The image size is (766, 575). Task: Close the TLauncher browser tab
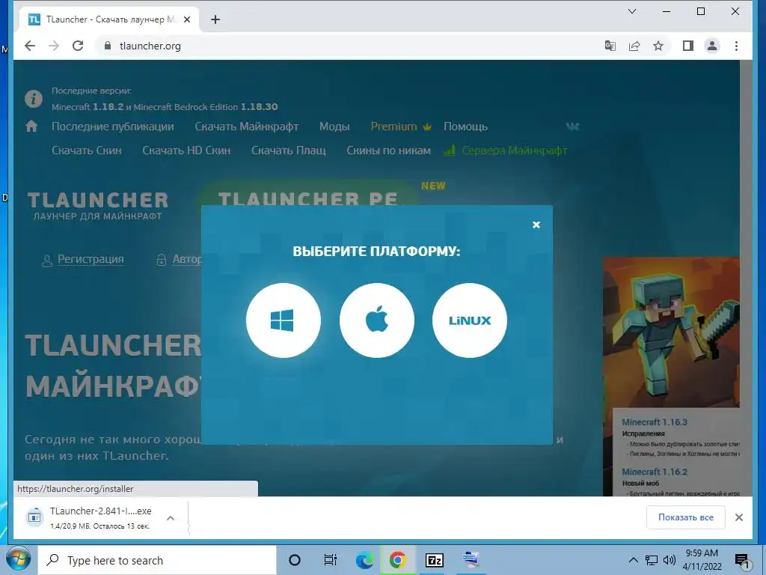[x=186, y=19]
